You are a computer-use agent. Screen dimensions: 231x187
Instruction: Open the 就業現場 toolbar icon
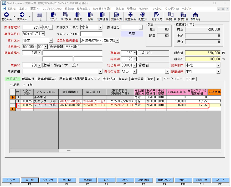tap(102, 16)
